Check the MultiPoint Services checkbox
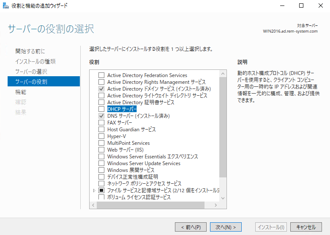 101,143
